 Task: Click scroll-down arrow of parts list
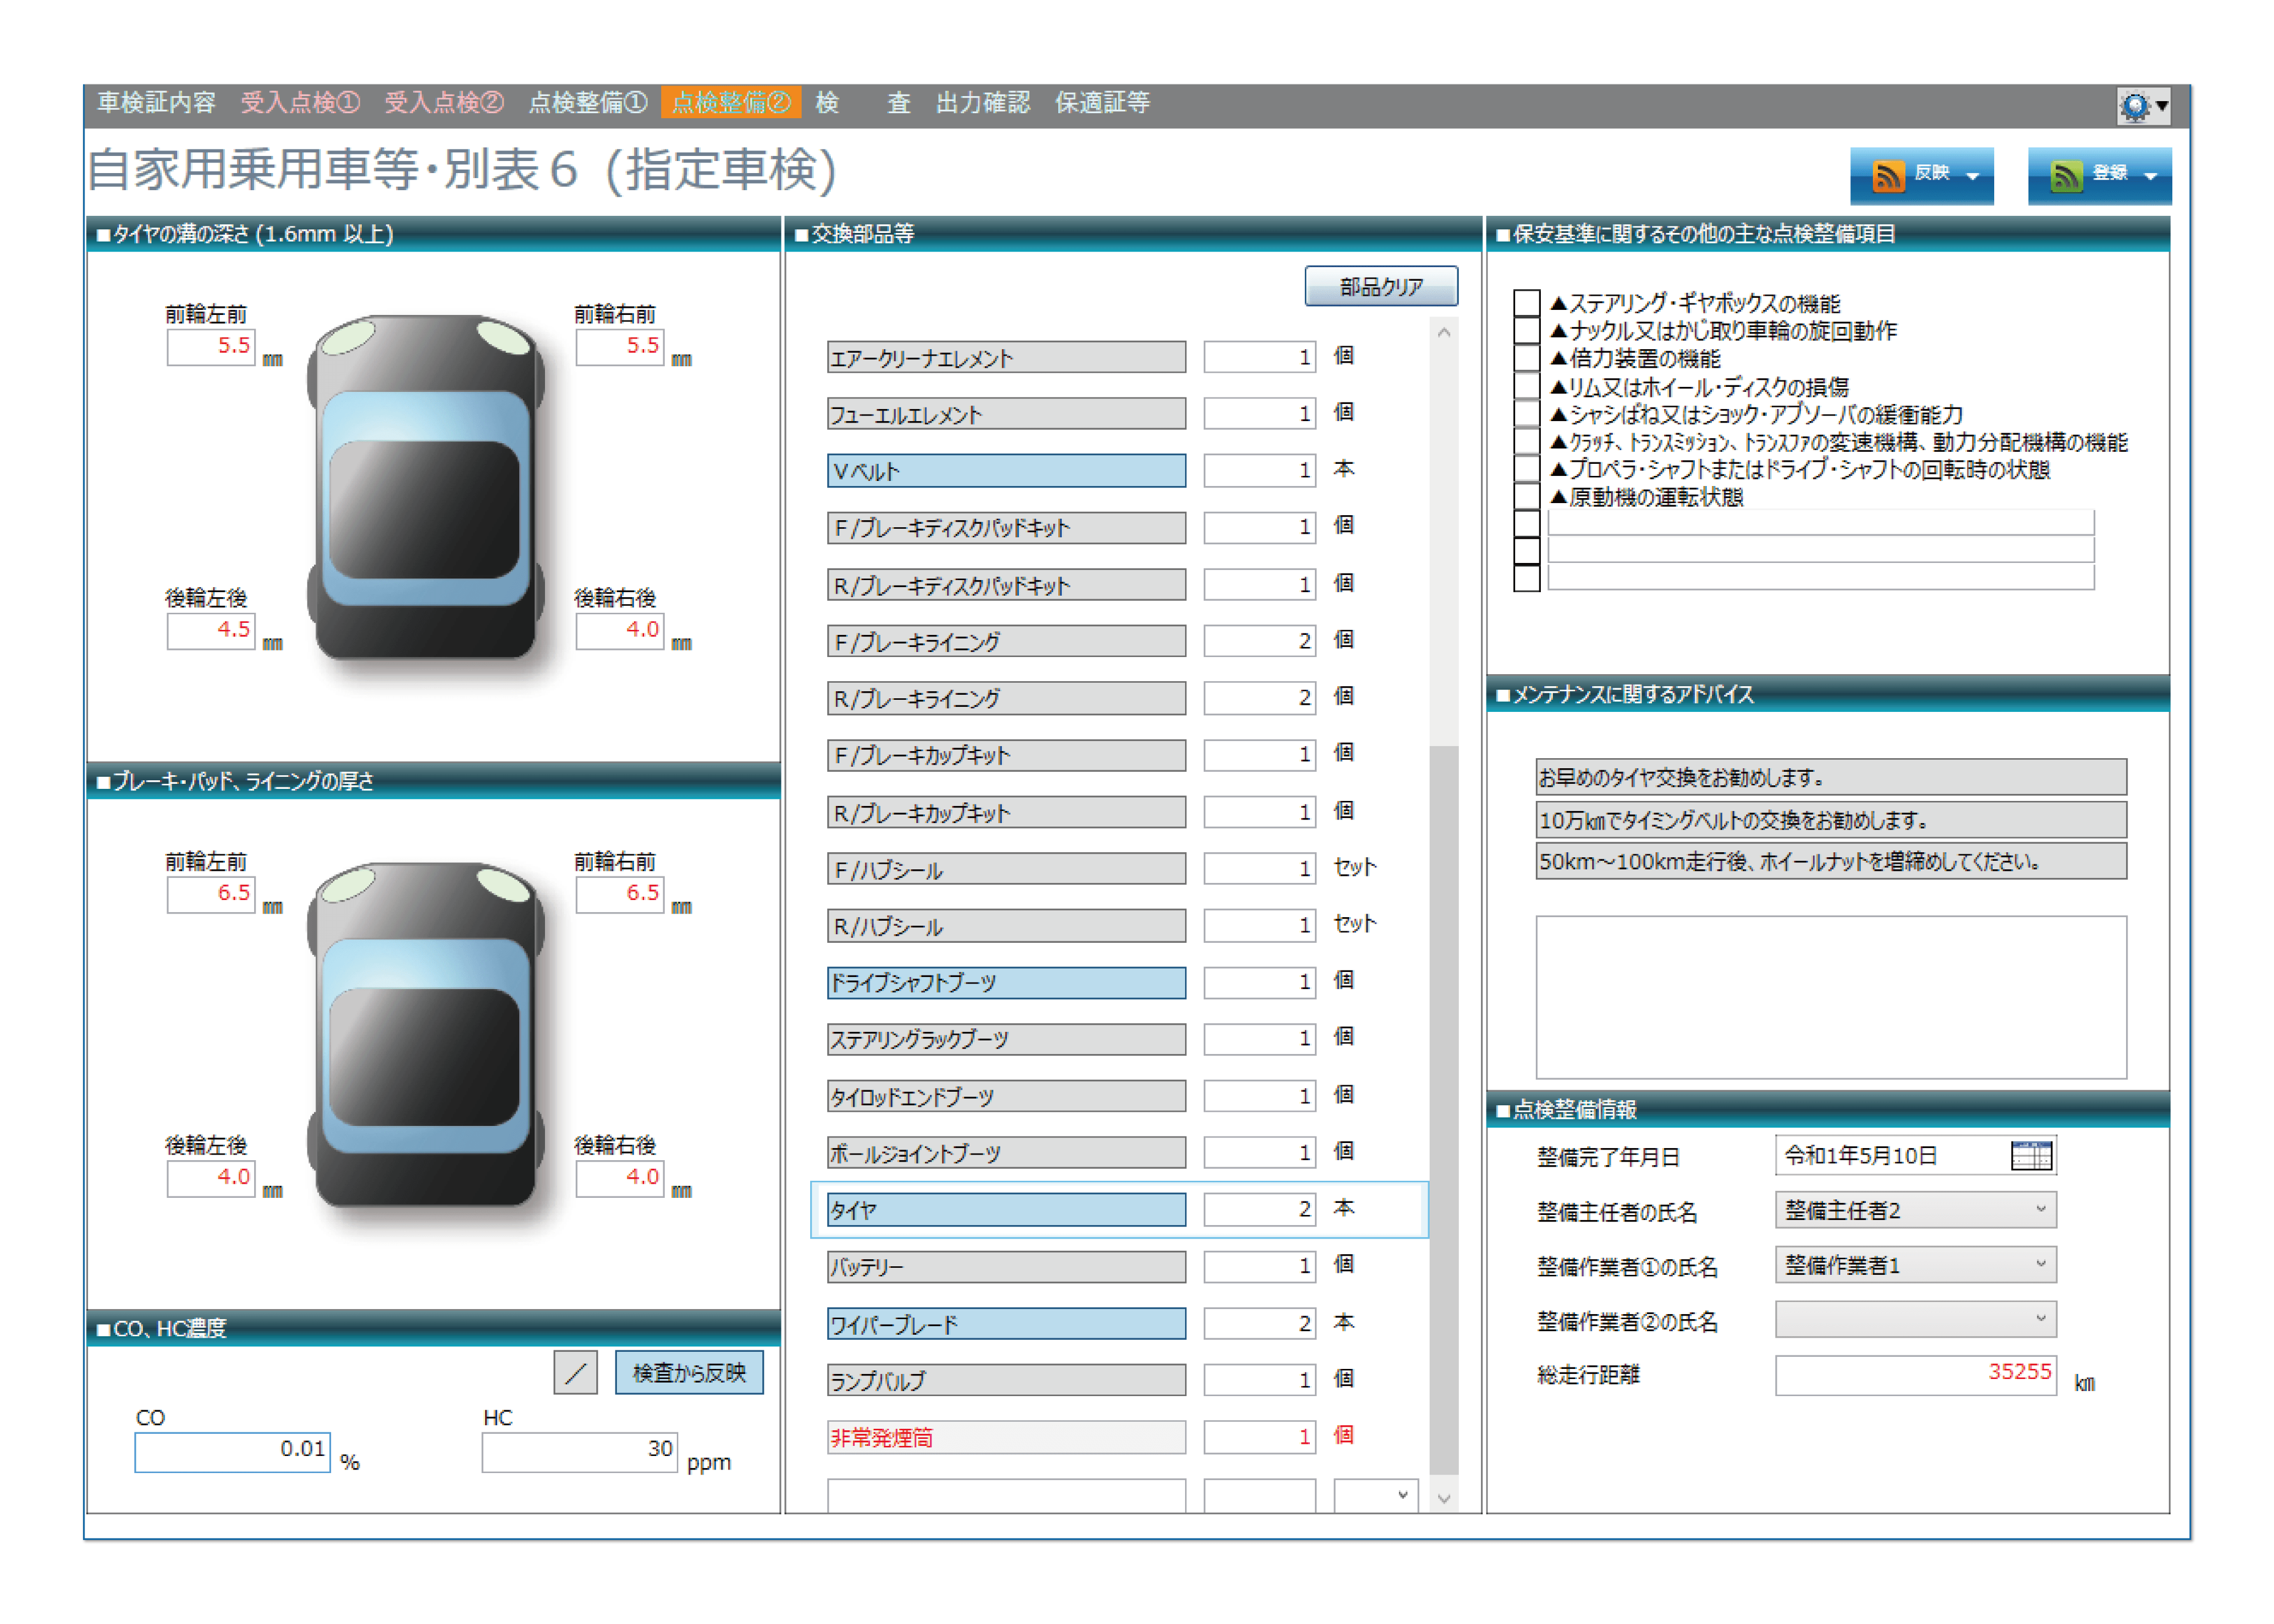pyautogui.click(x=1443, y=1498)
